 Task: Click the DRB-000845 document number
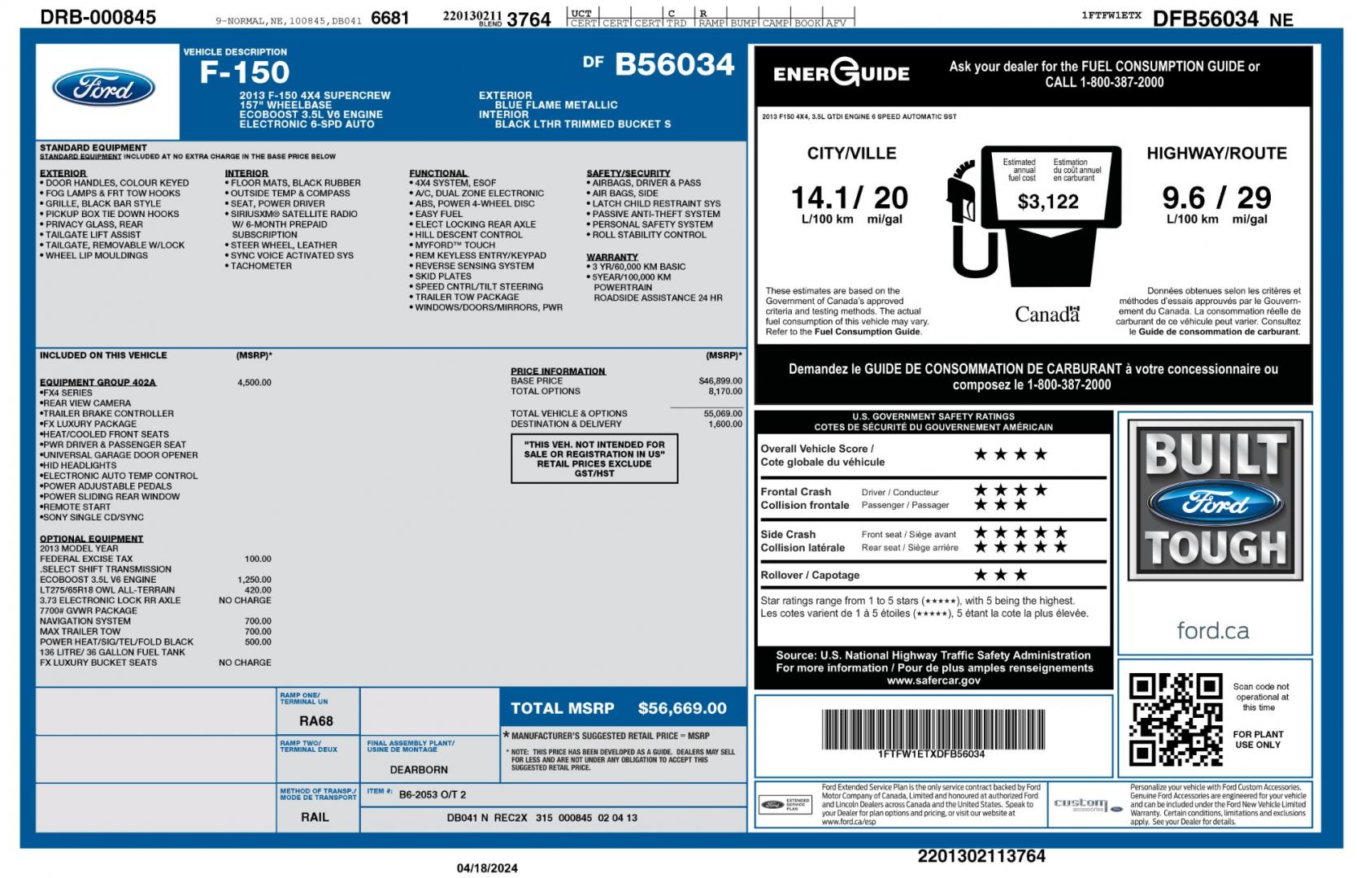click(x=98, y=17)
